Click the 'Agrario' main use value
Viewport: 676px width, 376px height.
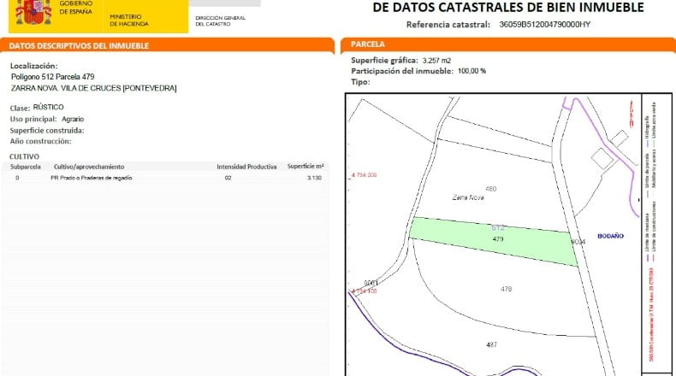pyautogui.click(x=73, y=119)
